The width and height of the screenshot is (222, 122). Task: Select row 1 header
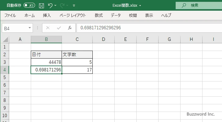5,47
